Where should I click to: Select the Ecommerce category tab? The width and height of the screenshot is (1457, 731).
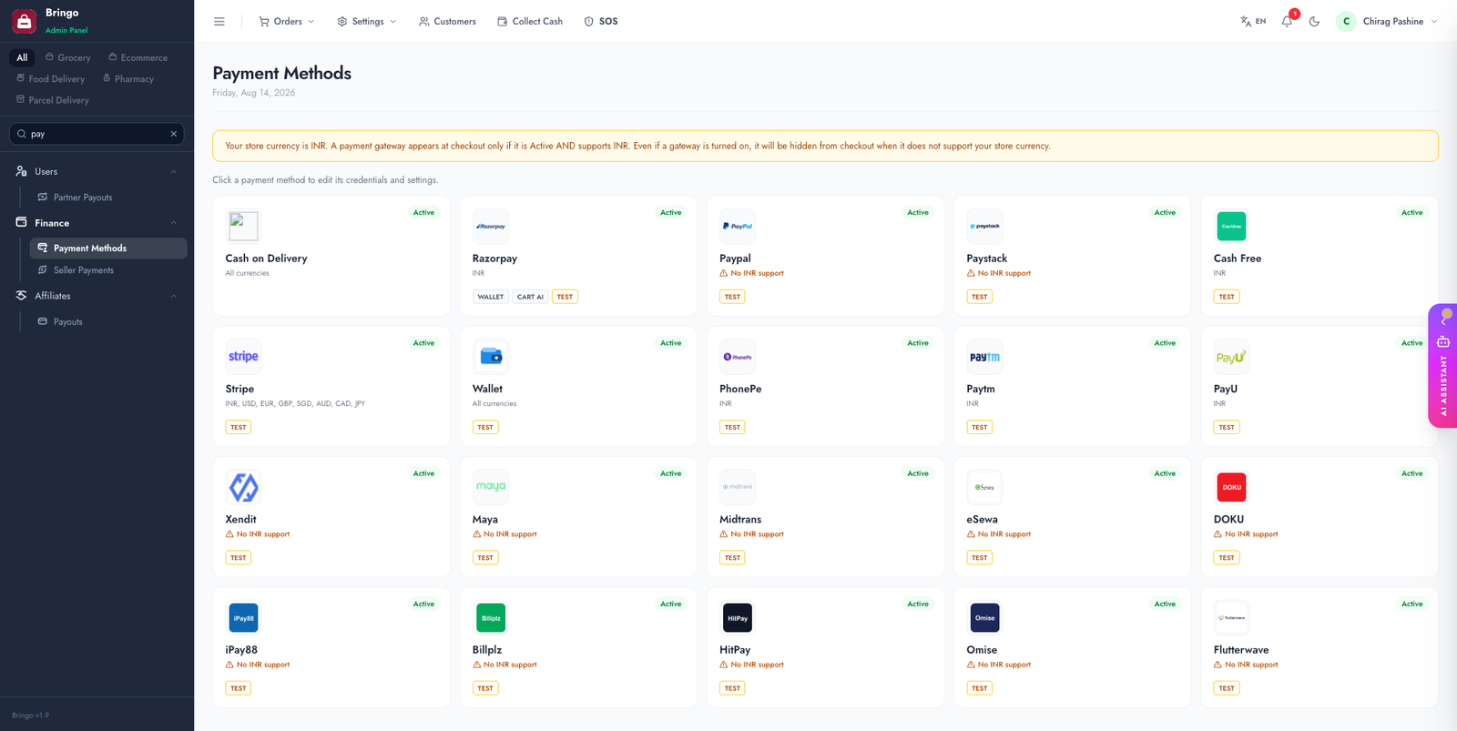coord(138,57)
